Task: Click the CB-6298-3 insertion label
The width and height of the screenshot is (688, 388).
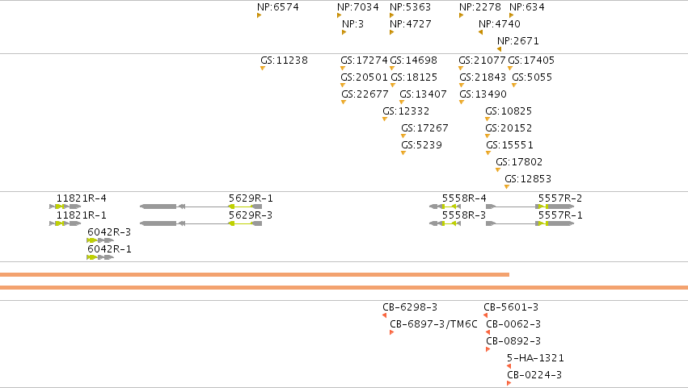Action: pos(410,307)
